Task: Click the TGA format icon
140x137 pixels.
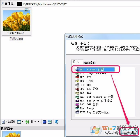Action: (x=78, y=108)
